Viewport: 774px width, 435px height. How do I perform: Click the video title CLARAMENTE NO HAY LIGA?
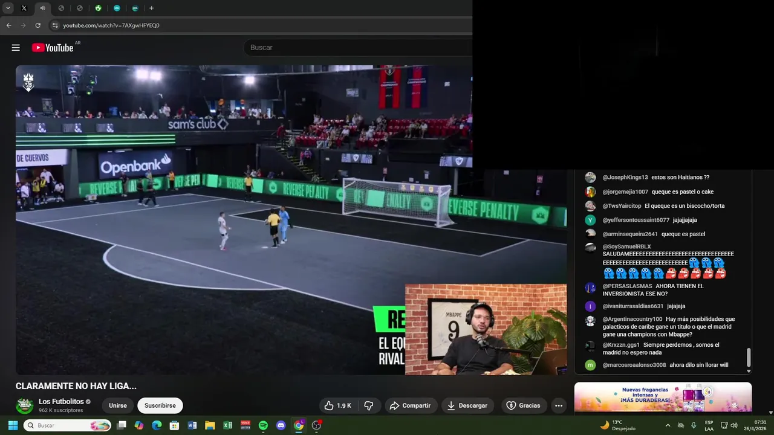click(x=76, y=386)
